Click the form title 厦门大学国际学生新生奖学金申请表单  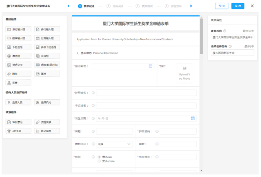click(x=135, y=24)
